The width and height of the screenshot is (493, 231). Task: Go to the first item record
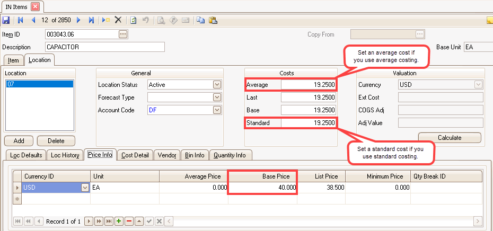coord(21,20)
